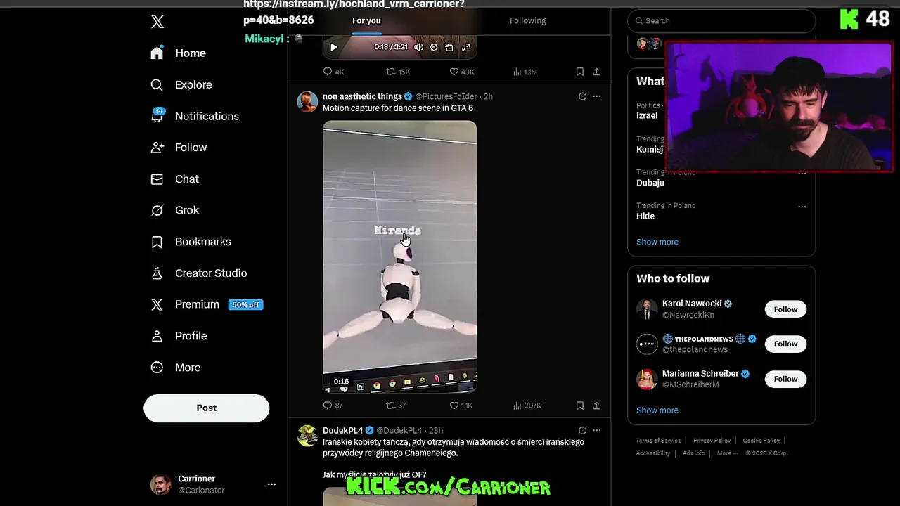Open Premium in the sidebar
The image size is (900, 506).
click(206, 304)
